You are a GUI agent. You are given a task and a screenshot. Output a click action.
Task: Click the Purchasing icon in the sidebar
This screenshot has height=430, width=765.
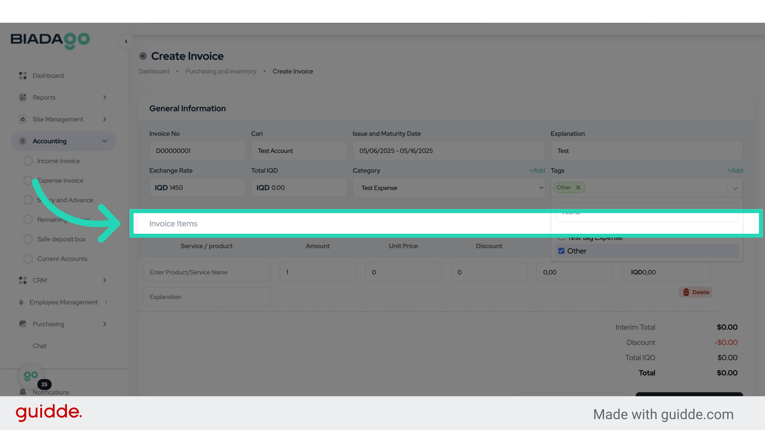tap(22, 324)
